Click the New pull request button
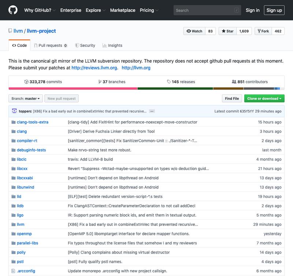This screenshot has height=276, width=293. click(62, 99)
